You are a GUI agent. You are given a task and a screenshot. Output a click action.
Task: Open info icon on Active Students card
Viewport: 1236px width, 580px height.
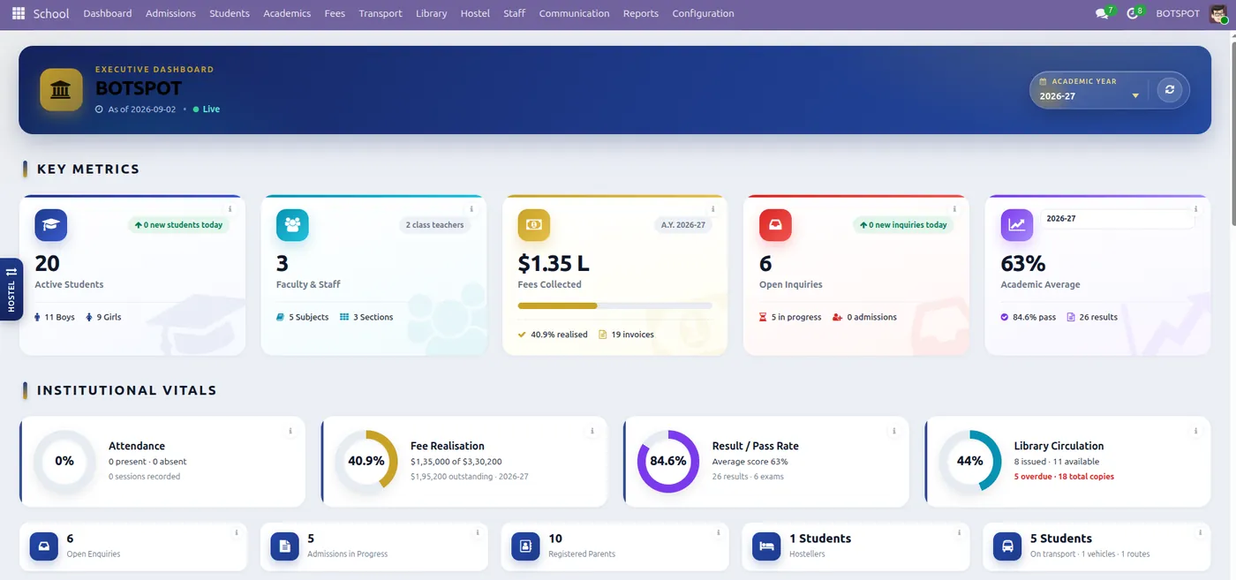230,209
